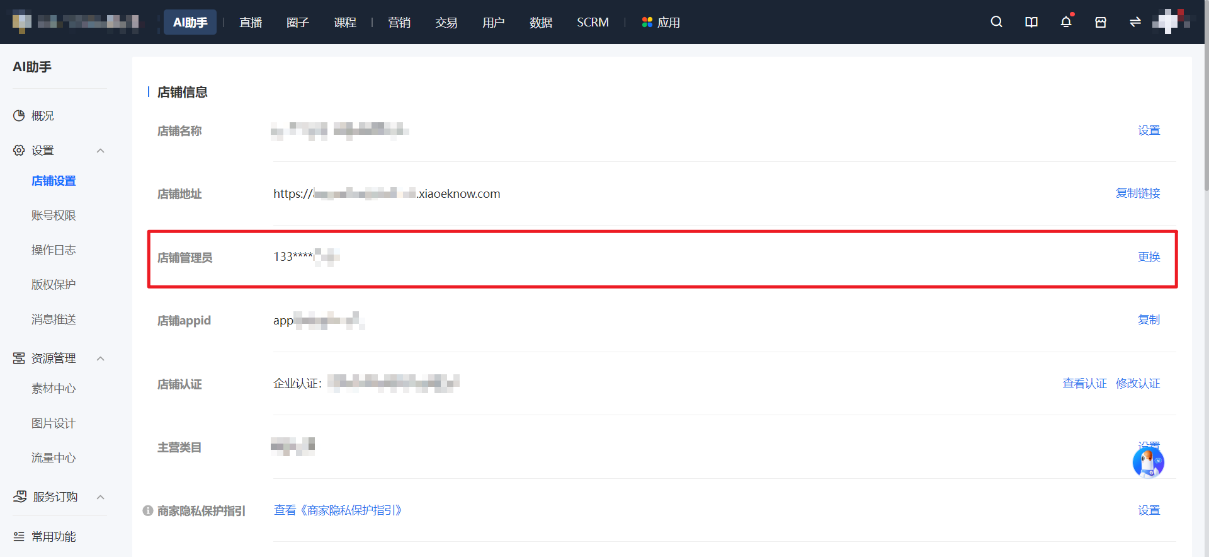Open the search icon in top bar
The height and width of the screenshot is (557, 1209).
pos(996,22)
